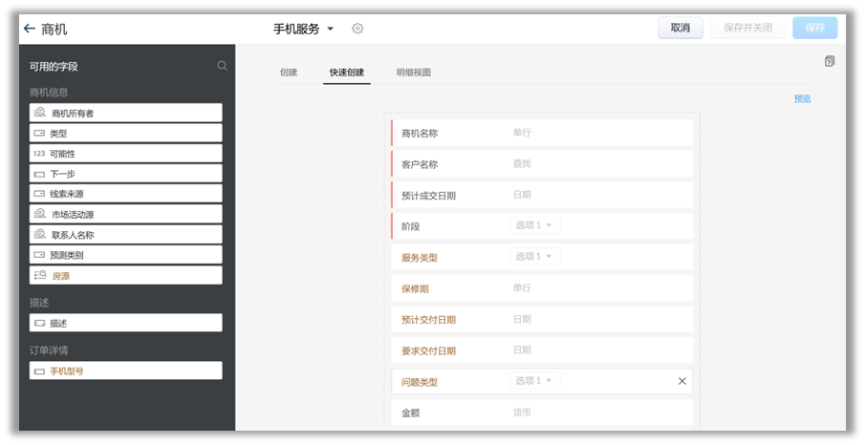Remove the 问题类型 field with X icon

tap(682, 381)
